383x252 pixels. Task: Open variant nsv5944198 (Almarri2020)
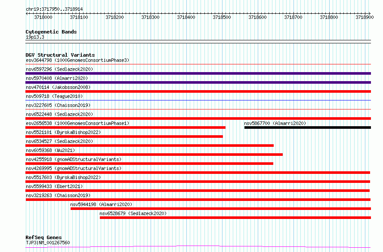pos(101,204)
